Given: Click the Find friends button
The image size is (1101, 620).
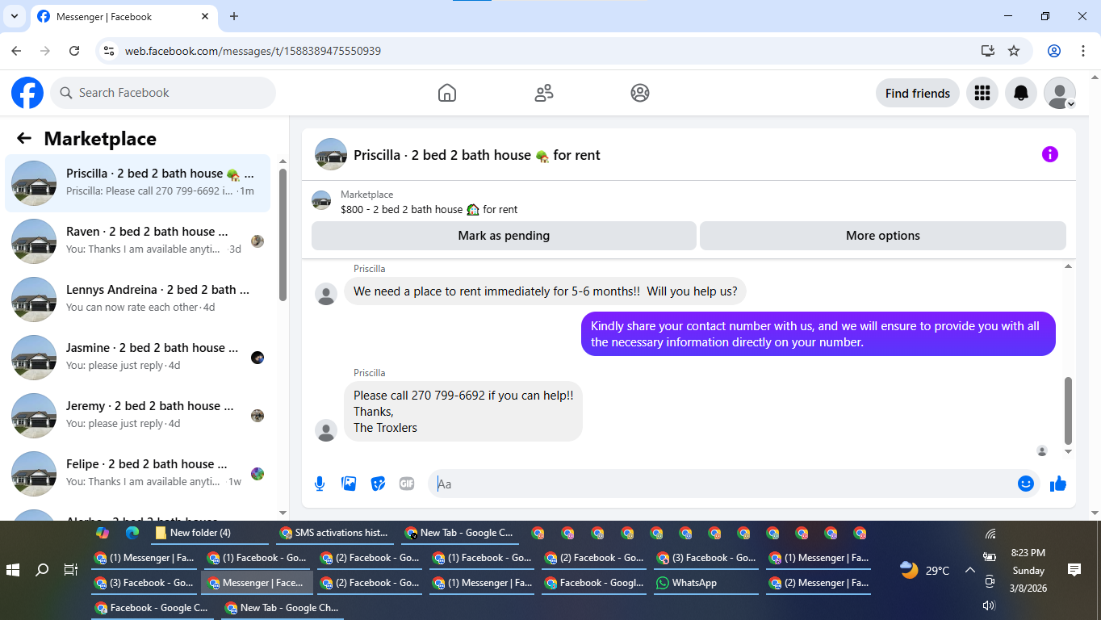Looking at the screenshot, I should 918,93.
